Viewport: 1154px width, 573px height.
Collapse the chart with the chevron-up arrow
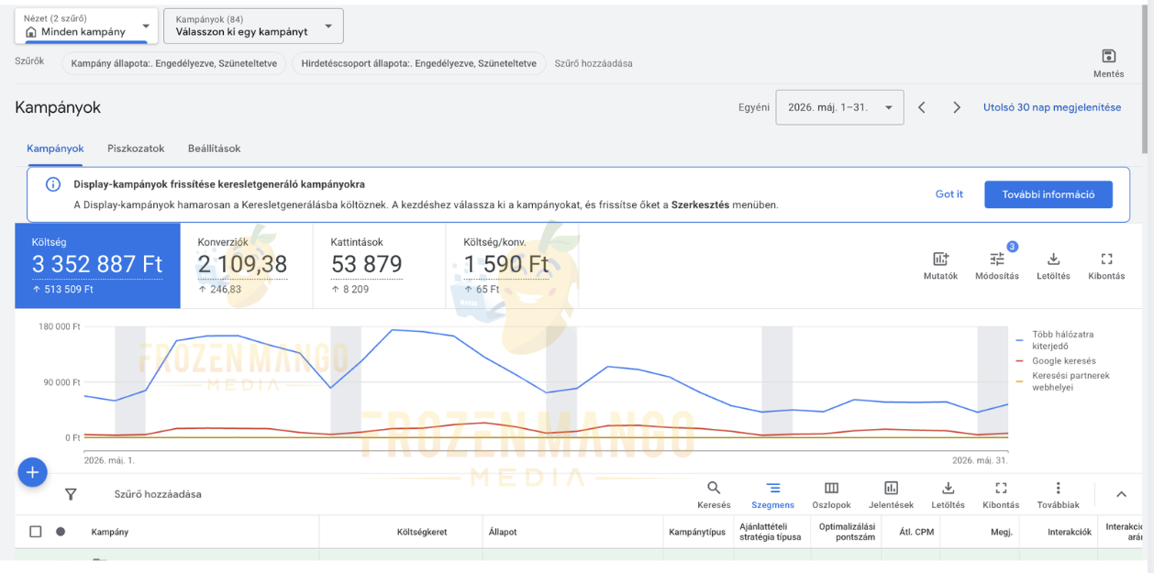coord(1121,494)
